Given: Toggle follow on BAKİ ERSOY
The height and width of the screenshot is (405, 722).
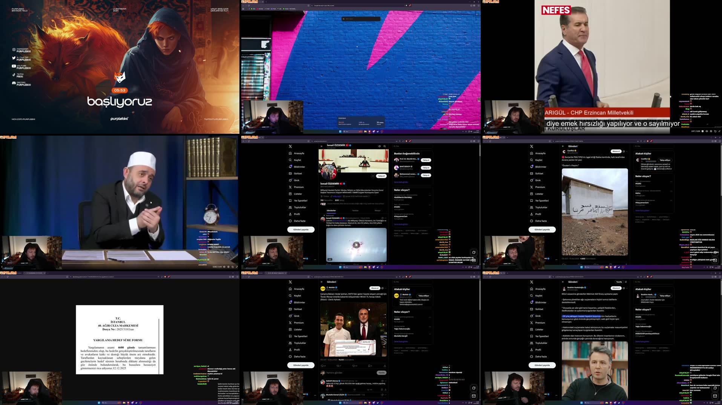Looking at the screenshot, I should (x=426, y=168).
